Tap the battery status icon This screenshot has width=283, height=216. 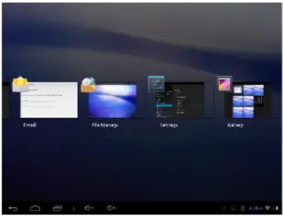click(277, 208)
